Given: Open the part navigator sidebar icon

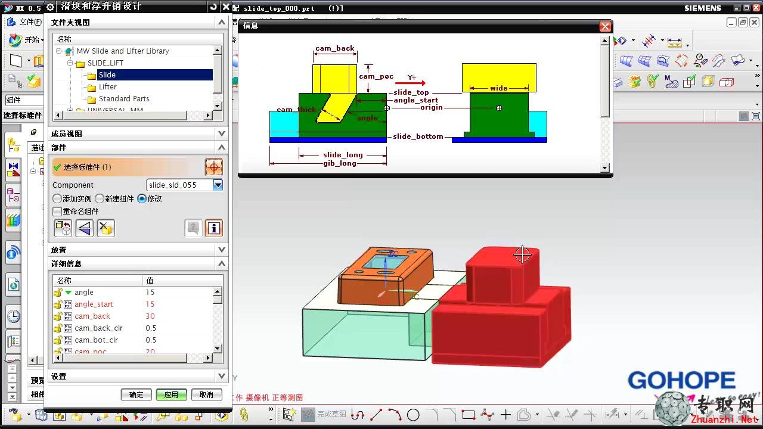Looking at the screenshot, I should (13, 195).
